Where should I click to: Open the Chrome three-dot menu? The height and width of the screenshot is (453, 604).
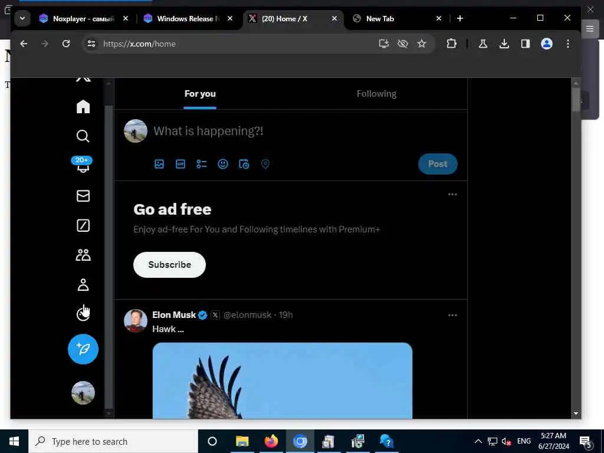point(568,44)
